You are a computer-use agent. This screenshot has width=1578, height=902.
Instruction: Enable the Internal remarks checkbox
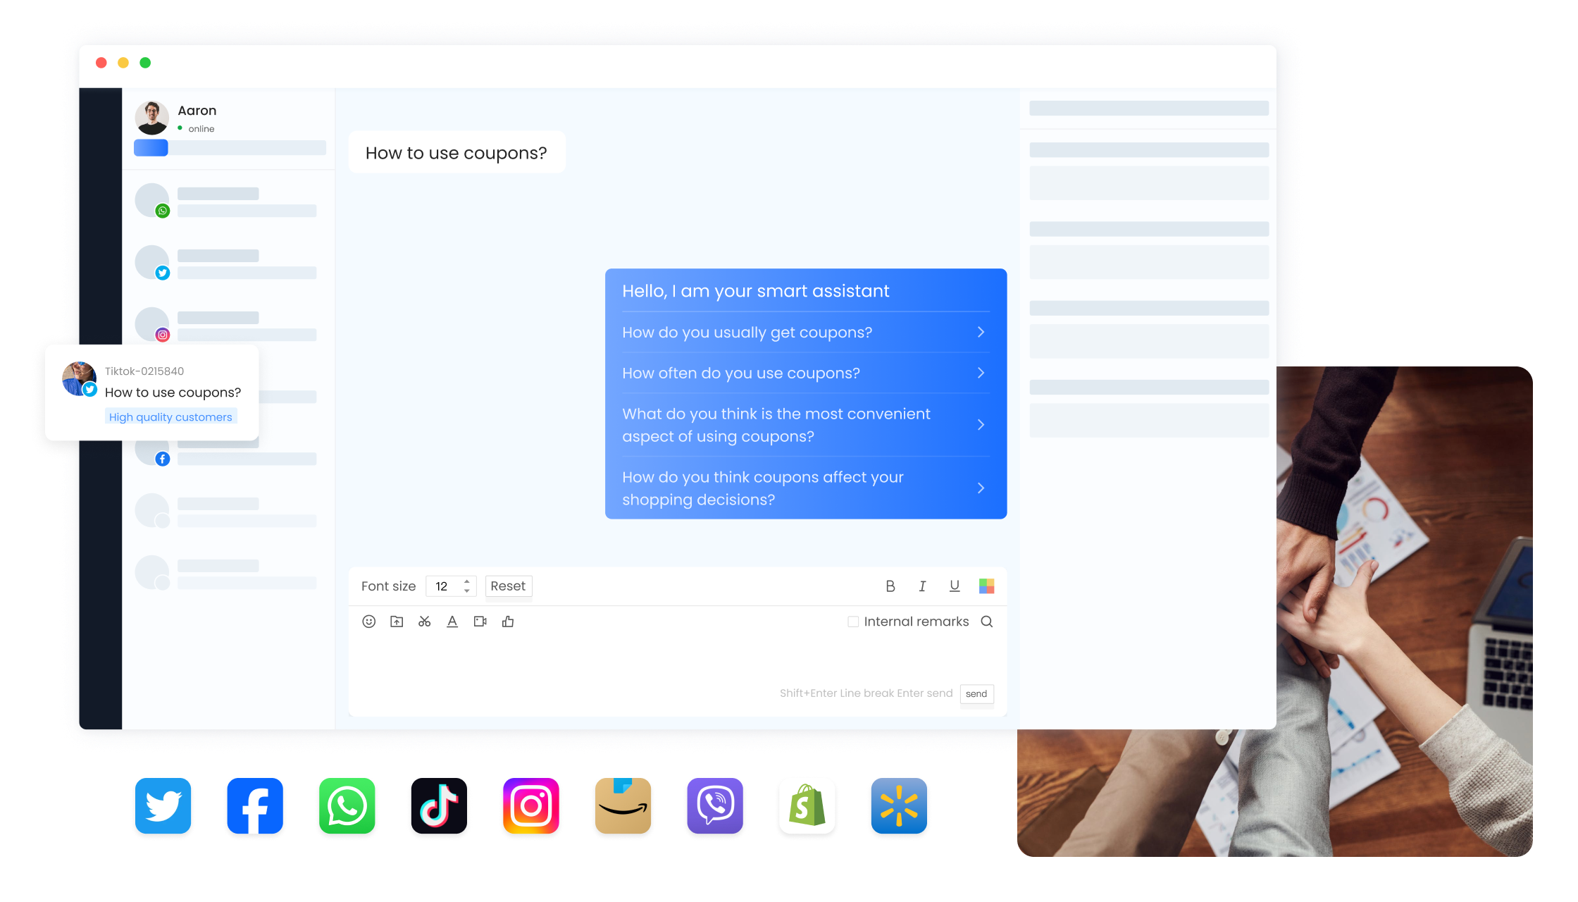point(853,622)
